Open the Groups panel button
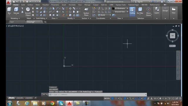 [x=165, y=10]
